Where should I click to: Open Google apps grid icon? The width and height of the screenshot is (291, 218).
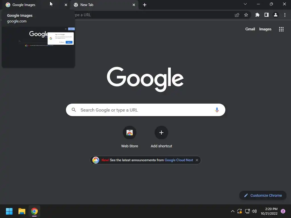(x=281, y=29)
